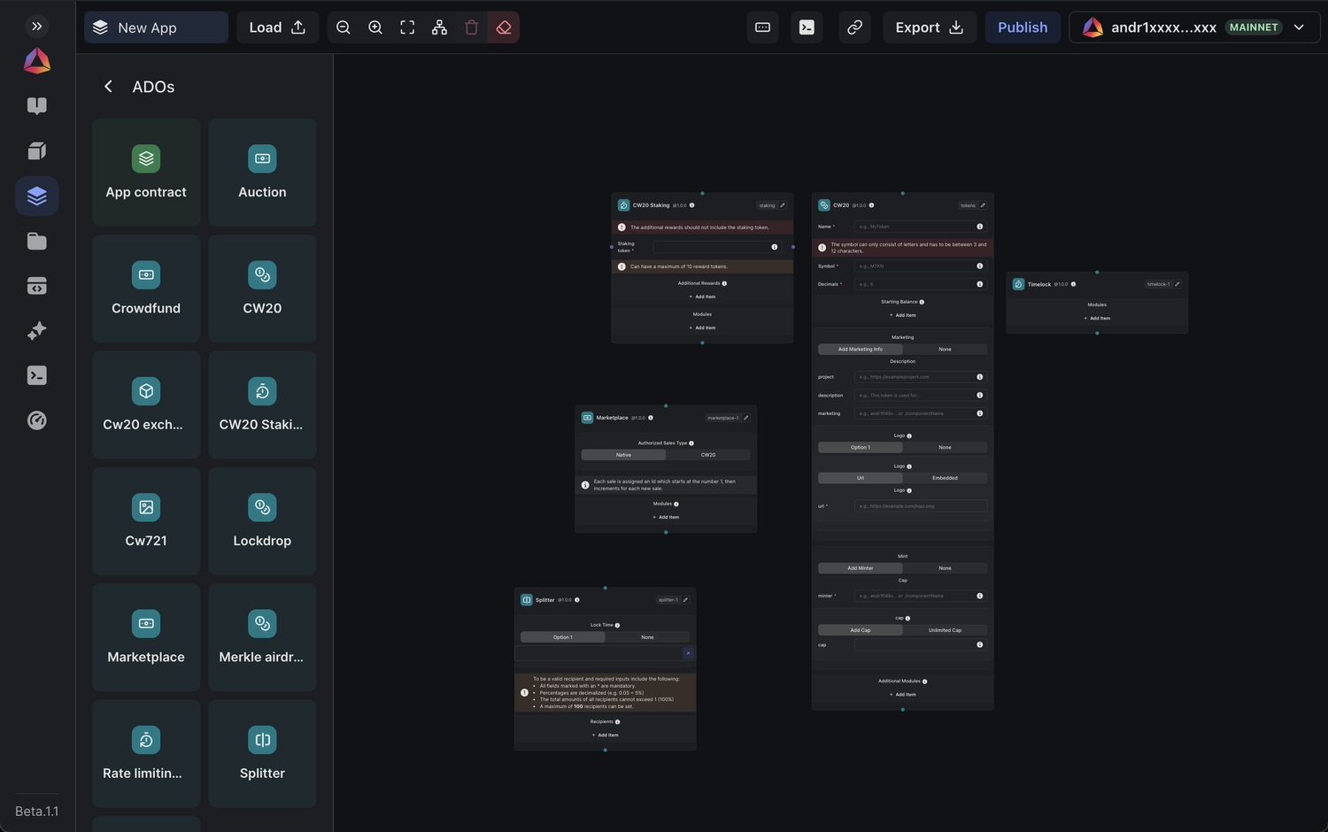Click the trash delete icon
Screen dimensions: 1328x832
click(471, 27)
